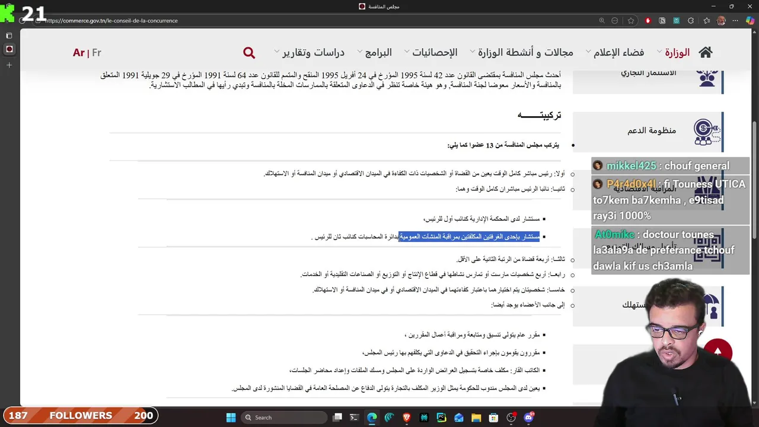Open Discord from the taskbar

[x=528, y=418]
